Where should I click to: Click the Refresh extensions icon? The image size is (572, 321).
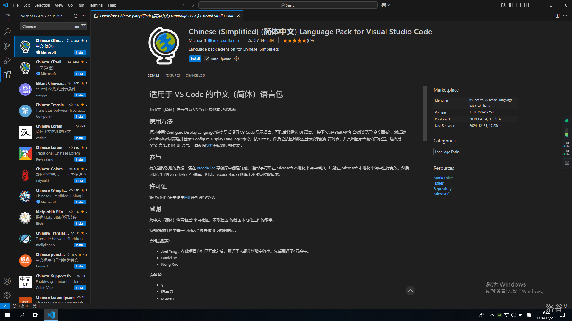(76, 16)
